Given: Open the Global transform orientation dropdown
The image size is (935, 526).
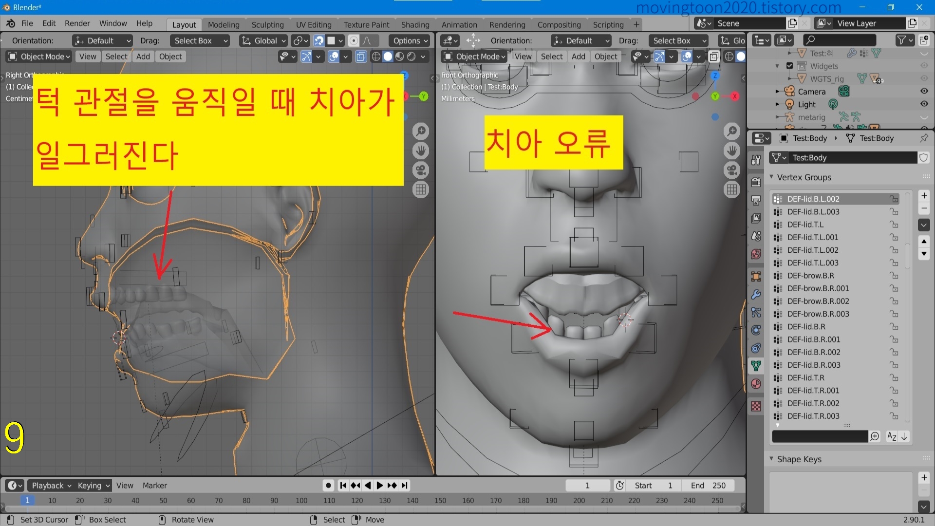Looking at the screenshot, I should pyautogui.click(x=263, y=41).
